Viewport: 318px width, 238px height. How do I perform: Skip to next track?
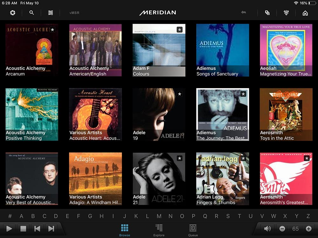[x=51, y=229]
